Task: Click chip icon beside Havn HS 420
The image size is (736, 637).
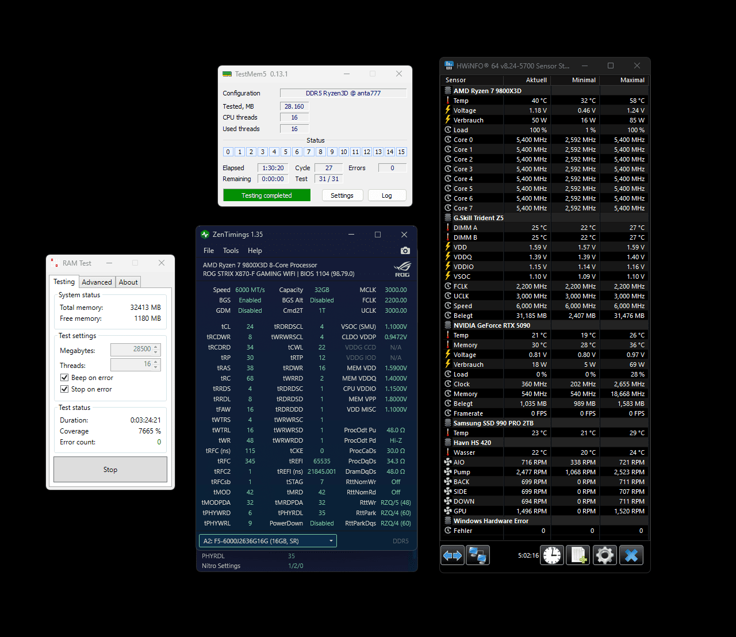Action: click(448, 442)
